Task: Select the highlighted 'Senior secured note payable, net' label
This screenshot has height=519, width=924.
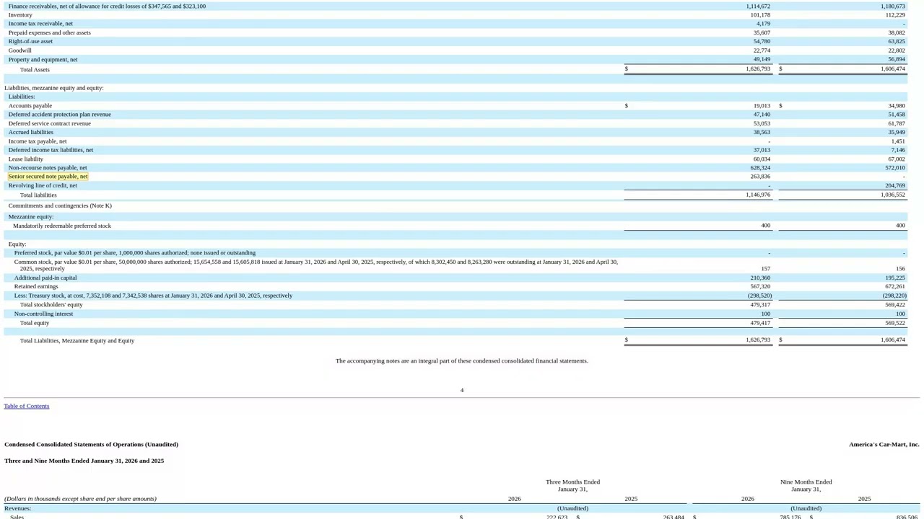Action: pyautogui.click(x=48, y=177)
